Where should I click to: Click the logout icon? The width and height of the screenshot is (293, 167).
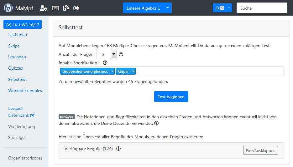pos(76,8)
